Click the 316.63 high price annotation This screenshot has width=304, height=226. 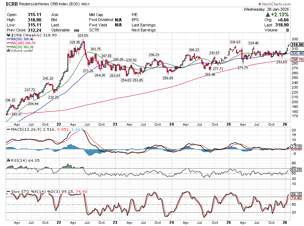pyautogui.click(x=235, y=42)
